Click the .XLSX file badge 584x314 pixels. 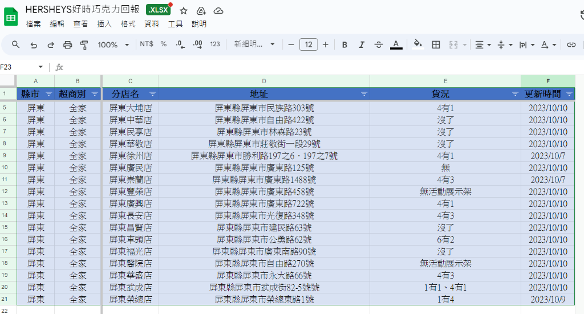click(158, 10)
